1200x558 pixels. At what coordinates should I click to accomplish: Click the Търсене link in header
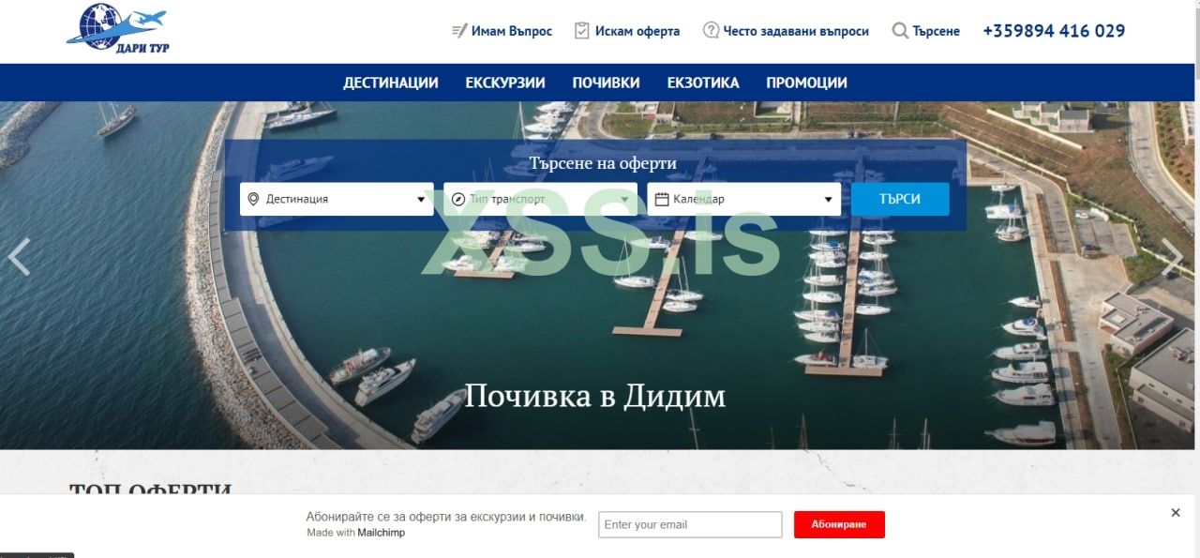[x=937, y=31]
